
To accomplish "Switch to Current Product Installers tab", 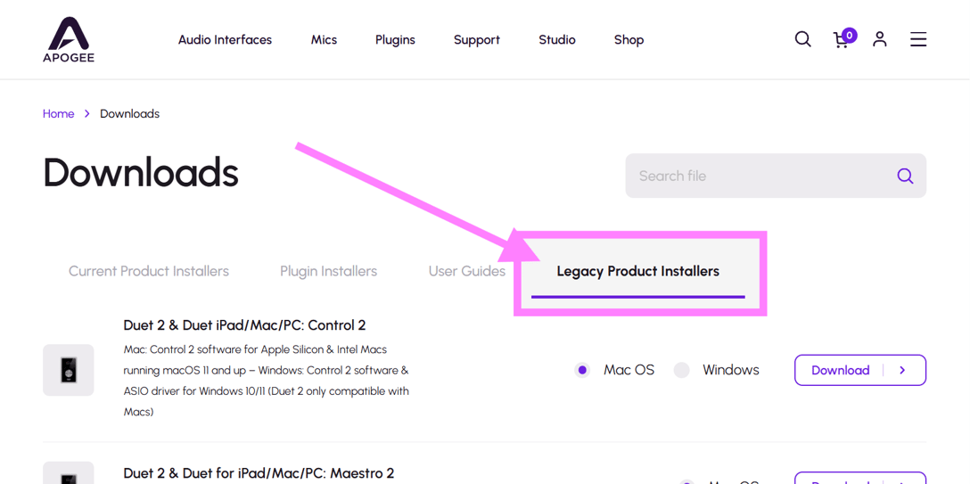I will click(149, 271).
